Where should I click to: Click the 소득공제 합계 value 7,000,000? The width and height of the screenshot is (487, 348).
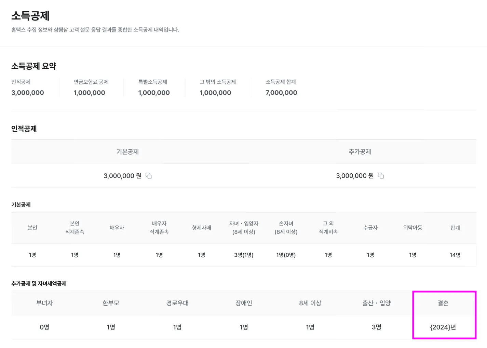pyautogui.click(x=281, y=93)
